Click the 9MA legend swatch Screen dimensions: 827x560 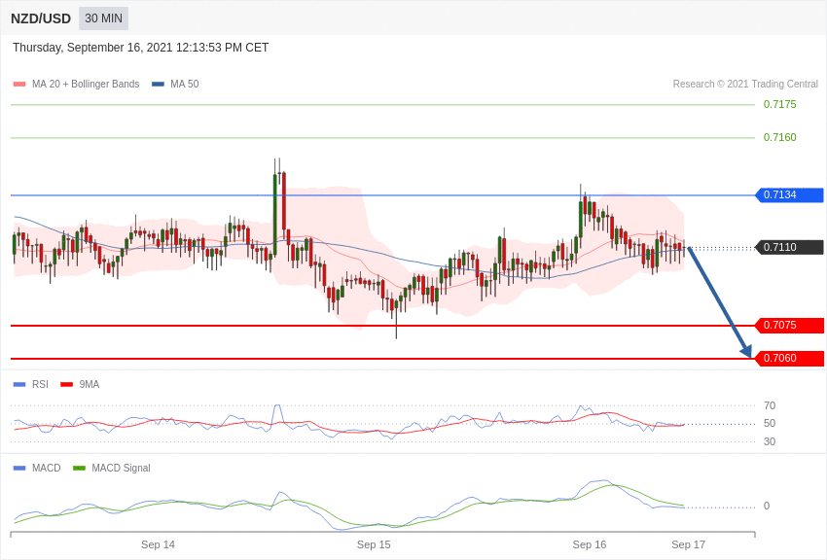point(66,385)
